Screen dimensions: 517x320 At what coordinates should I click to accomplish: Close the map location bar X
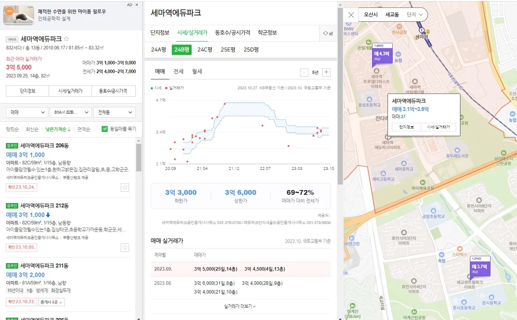tap(351, 15)
